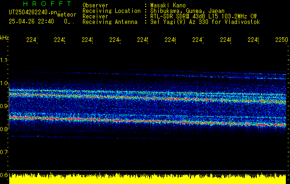
Task: Click the yellow noise level bar graph
Action: tap(148, 178)
